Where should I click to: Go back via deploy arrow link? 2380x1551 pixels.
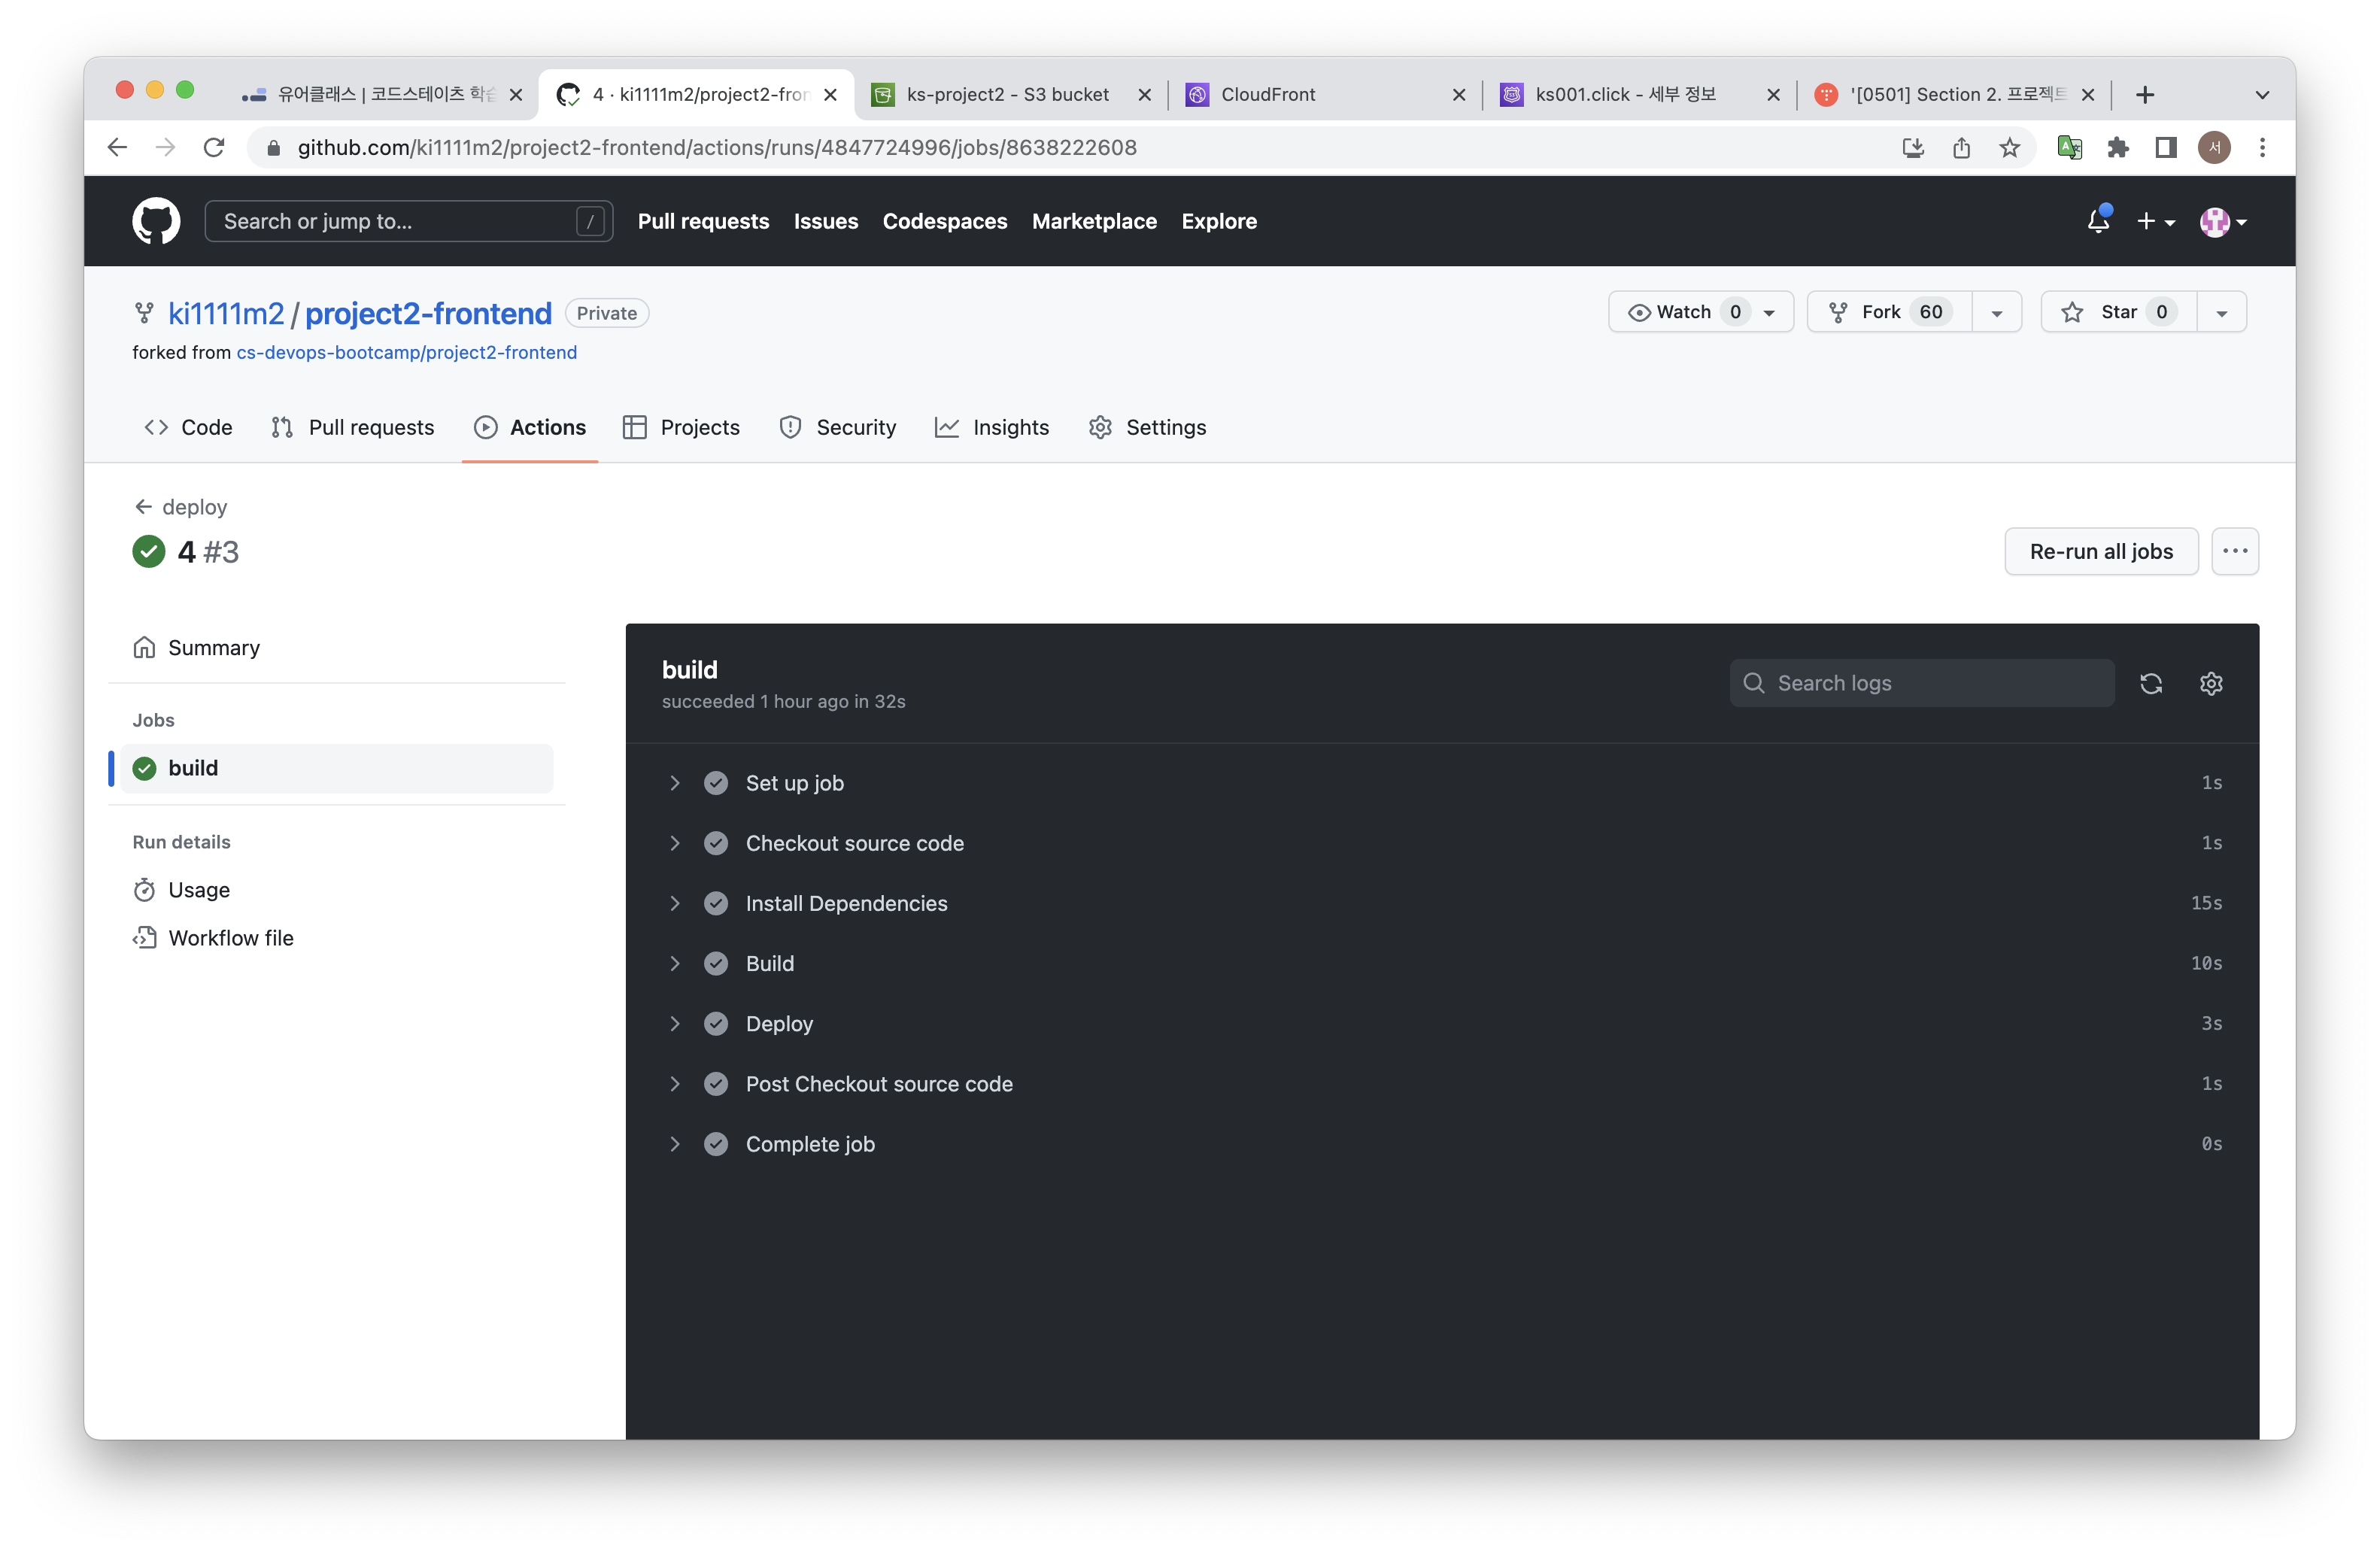click(x=181, y=507)
